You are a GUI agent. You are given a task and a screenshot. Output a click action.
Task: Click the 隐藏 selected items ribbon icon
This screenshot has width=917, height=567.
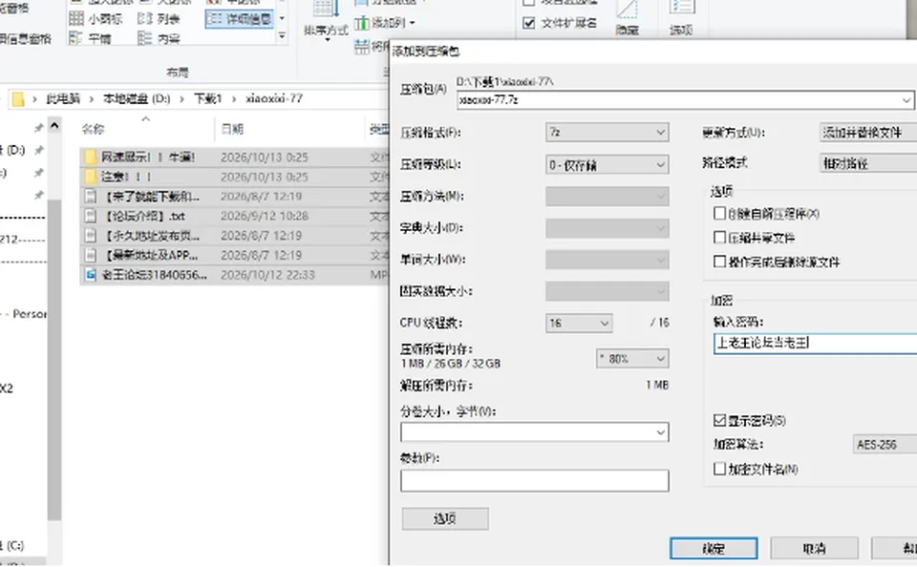[x=627, y=19]
